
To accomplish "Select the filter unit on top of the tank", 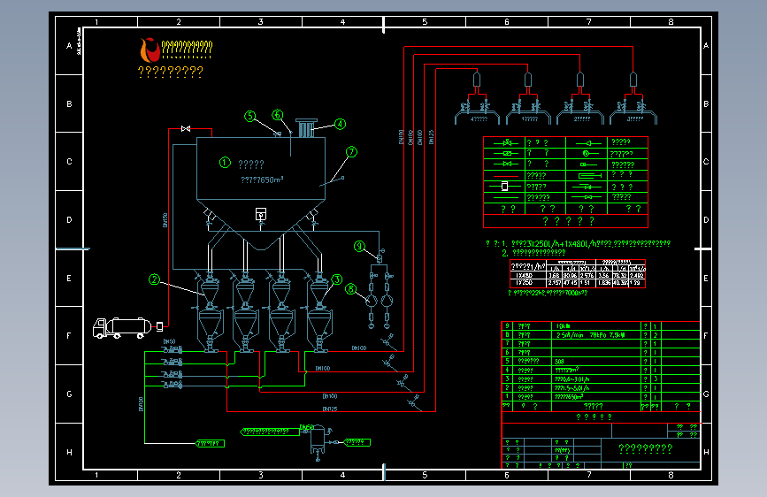I will (x=306, y=128).
